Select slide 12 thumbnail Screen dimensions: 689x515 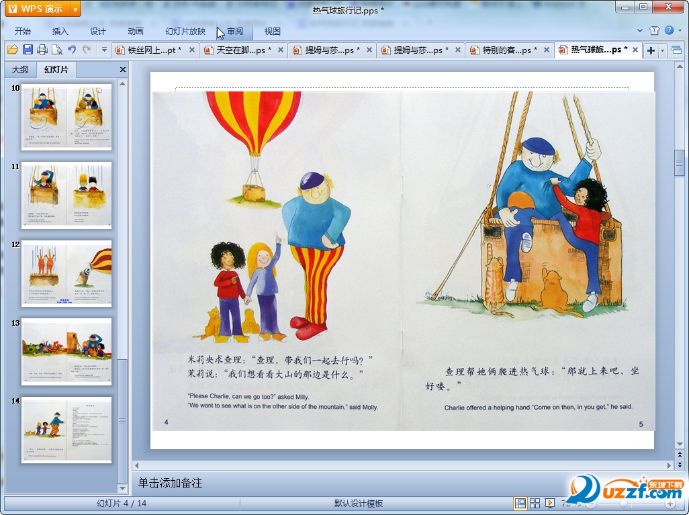tap(66, 273)
